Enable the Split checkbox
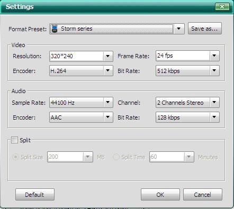Screen dimensions: 234x209 click(x=14, y=140)
